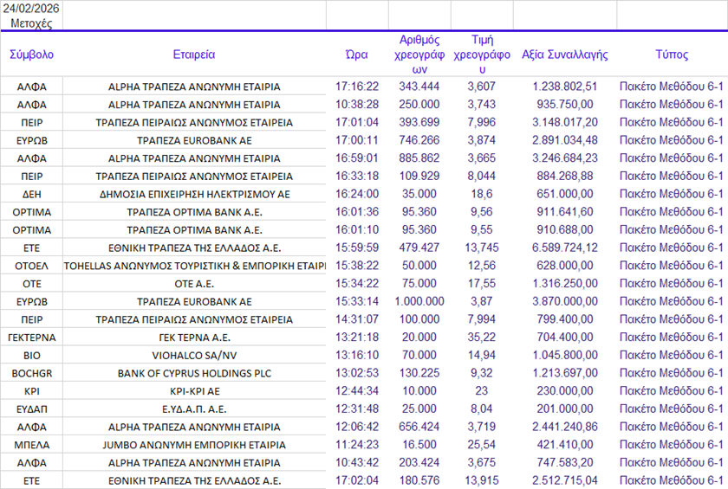Select the JUMBO ΑΝΩΝΥΜΗ ΕΜΠΟΡΙΚΗ ΕΤΑΙΡΙΑ cell
Screen dimensions: 728x489
(194, 445)
